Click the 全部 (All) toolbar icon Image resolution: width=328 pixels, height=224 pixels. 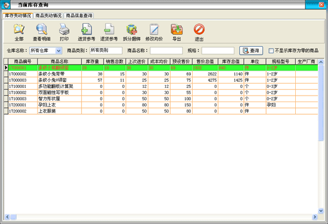coord(19,29)
